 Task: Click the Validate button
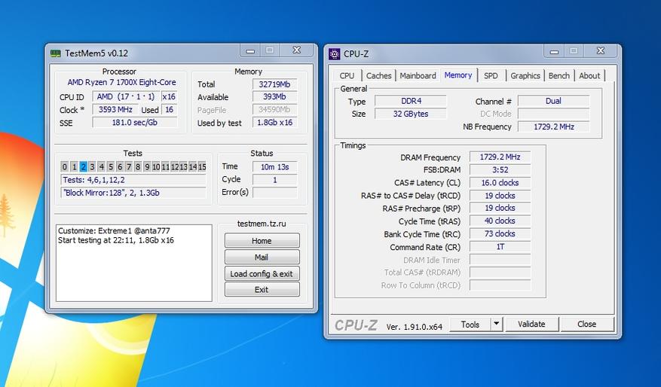tap(531, 325)
